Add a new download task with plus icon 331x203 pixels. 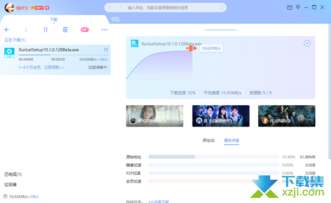(x=7, y=29)
